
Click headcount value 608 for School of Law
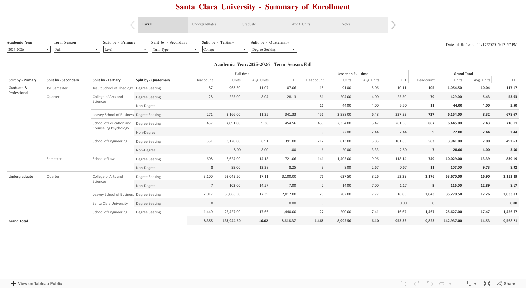coord(210,159)
